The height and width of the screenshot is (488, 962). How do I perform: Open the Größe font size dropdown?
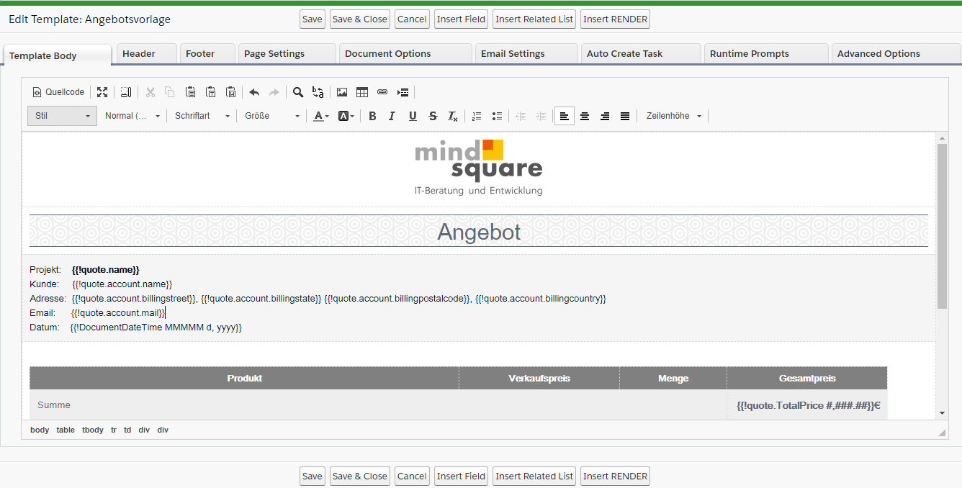point(272,116)
